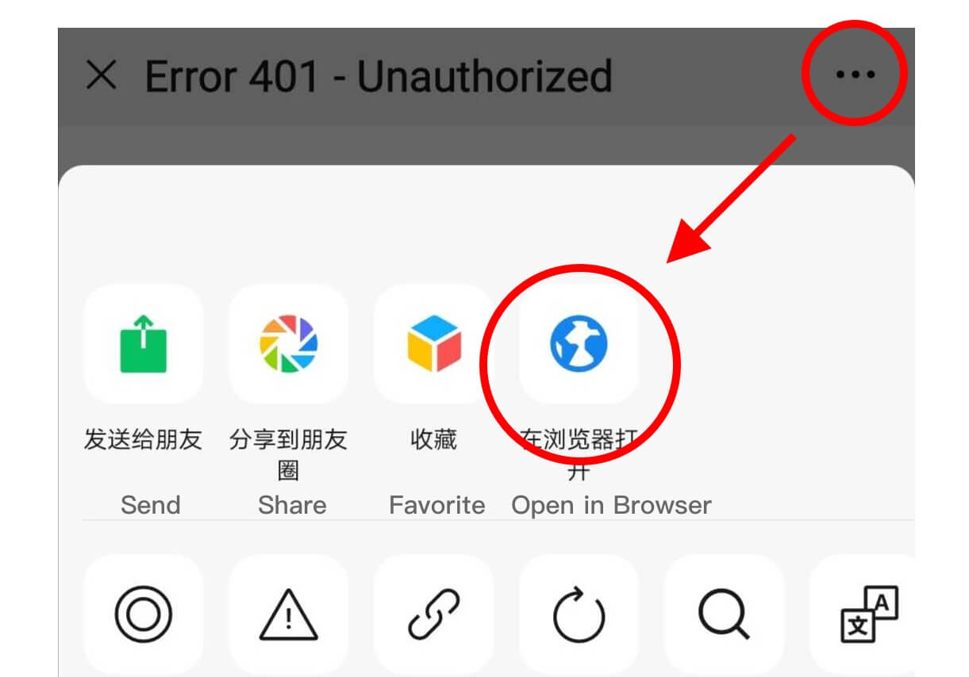Screen dimensions: 969x677
Task: Select the 分享到朋友圈 label
Action: pos(289,454)
